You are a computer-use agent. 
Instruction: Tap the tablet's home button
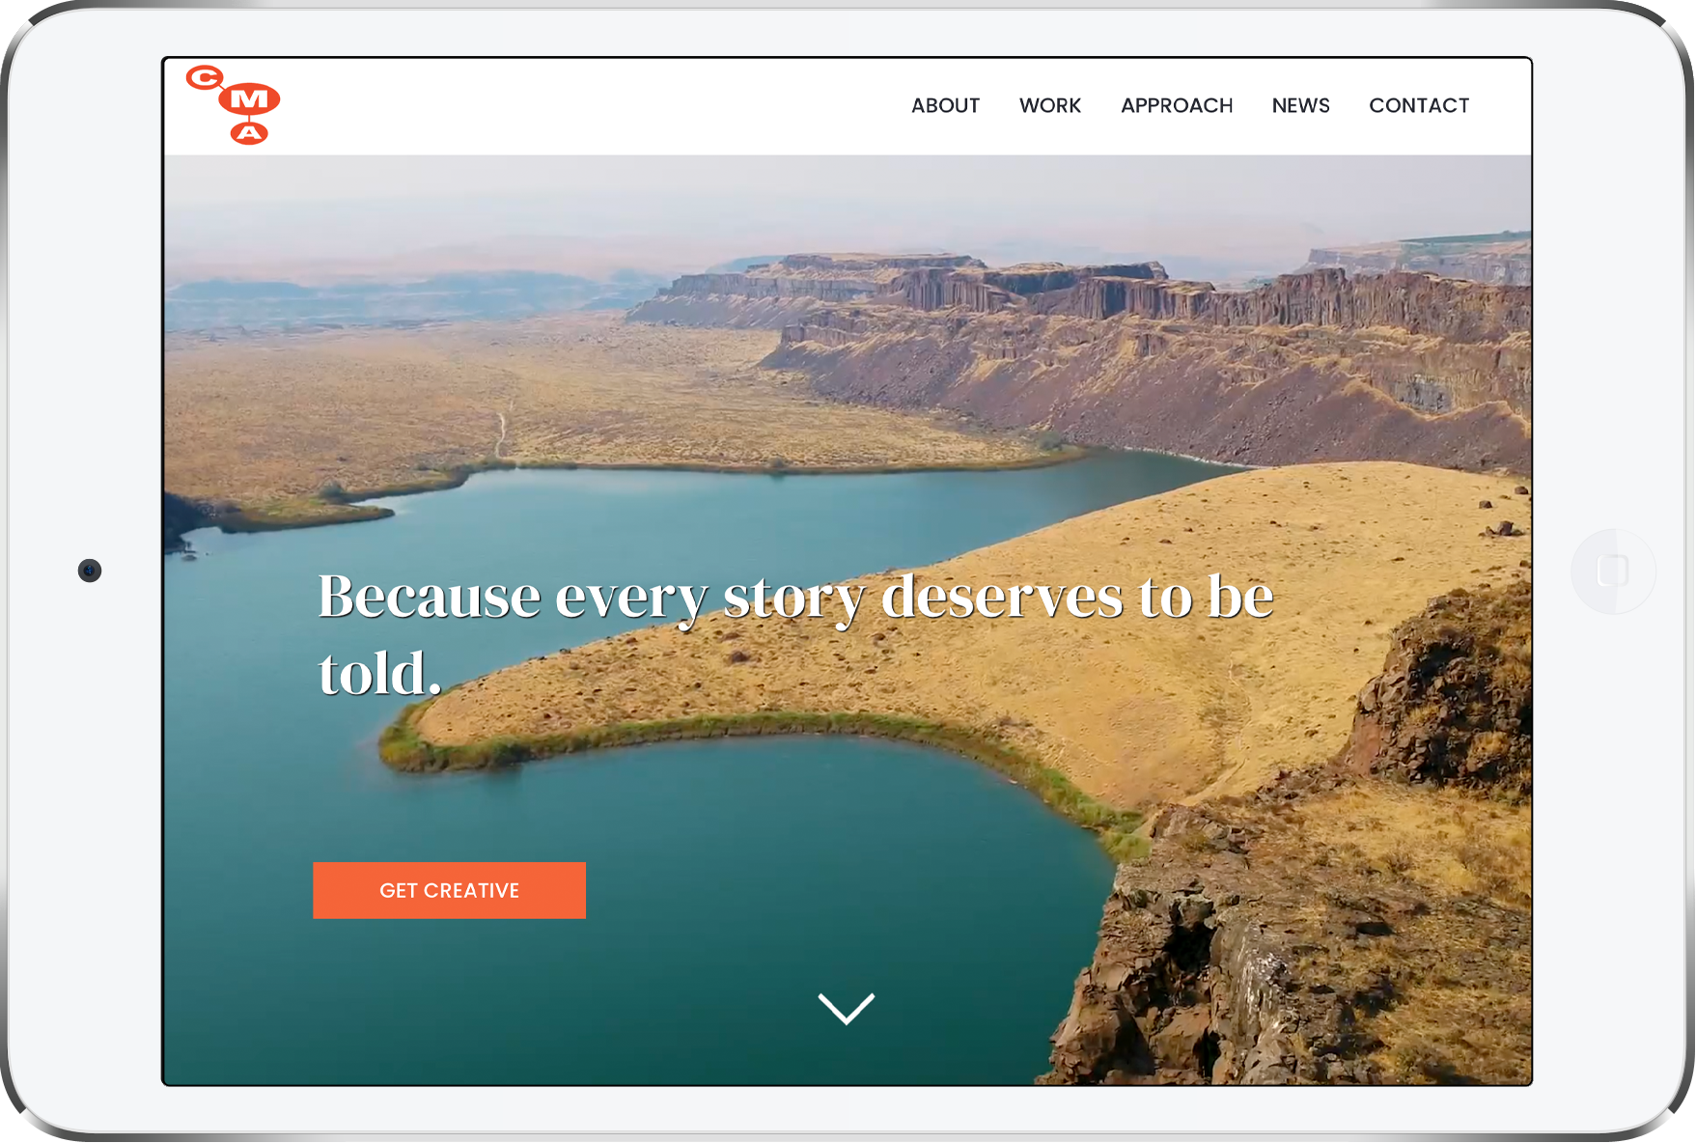(1613, 571)
